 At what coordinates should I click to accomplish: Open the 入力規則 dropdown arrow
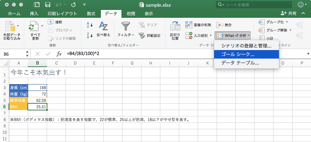point(211,35)
